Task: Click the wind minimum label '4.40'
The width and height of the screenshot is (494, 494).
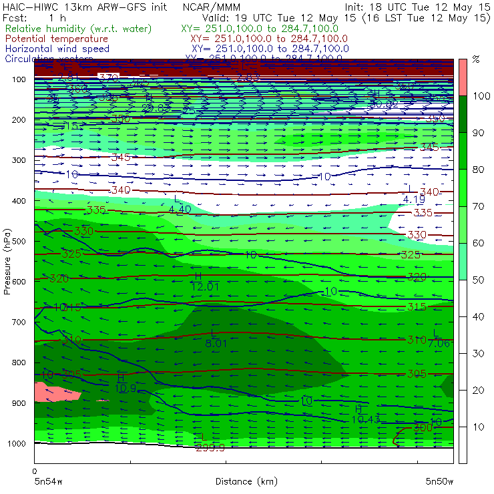Action: pyautogui.click(x=180, y=209)
